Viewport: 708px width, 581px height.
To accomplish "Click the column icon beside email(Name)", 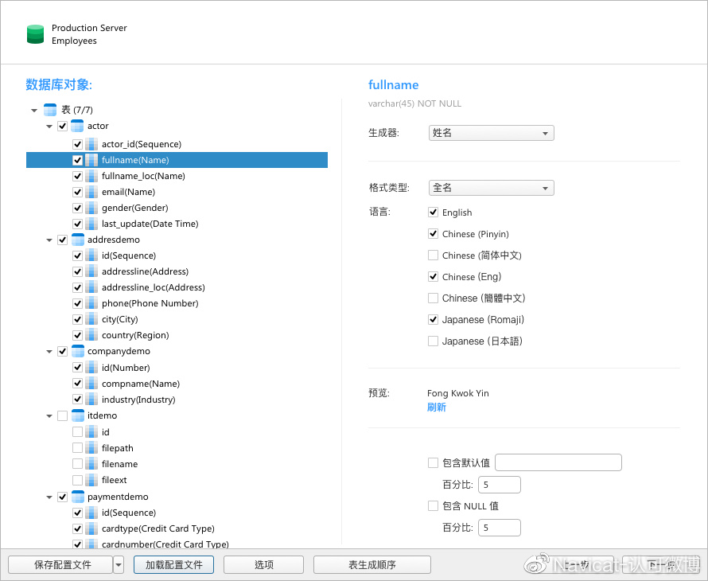I will coord(91,192).
